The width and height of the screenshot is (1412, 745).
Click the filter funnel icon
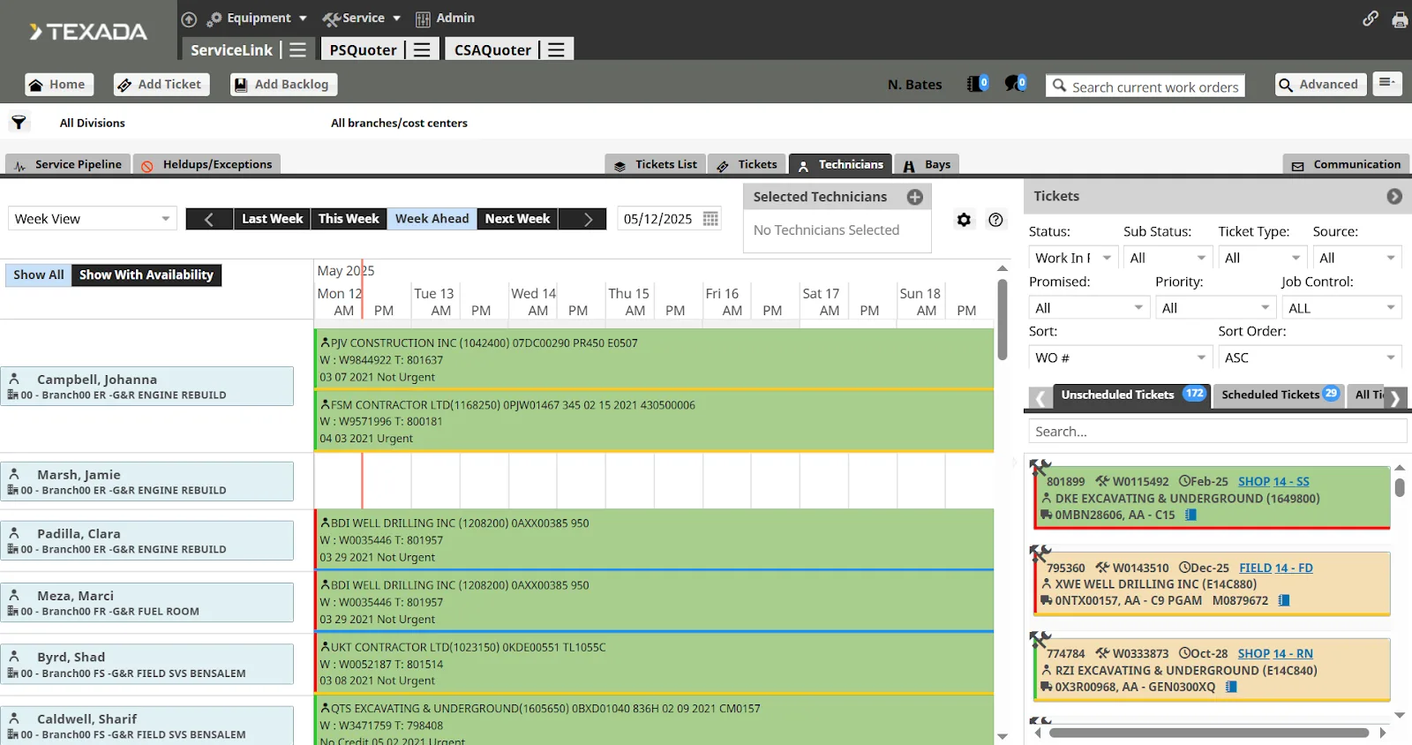pos(19,123)
